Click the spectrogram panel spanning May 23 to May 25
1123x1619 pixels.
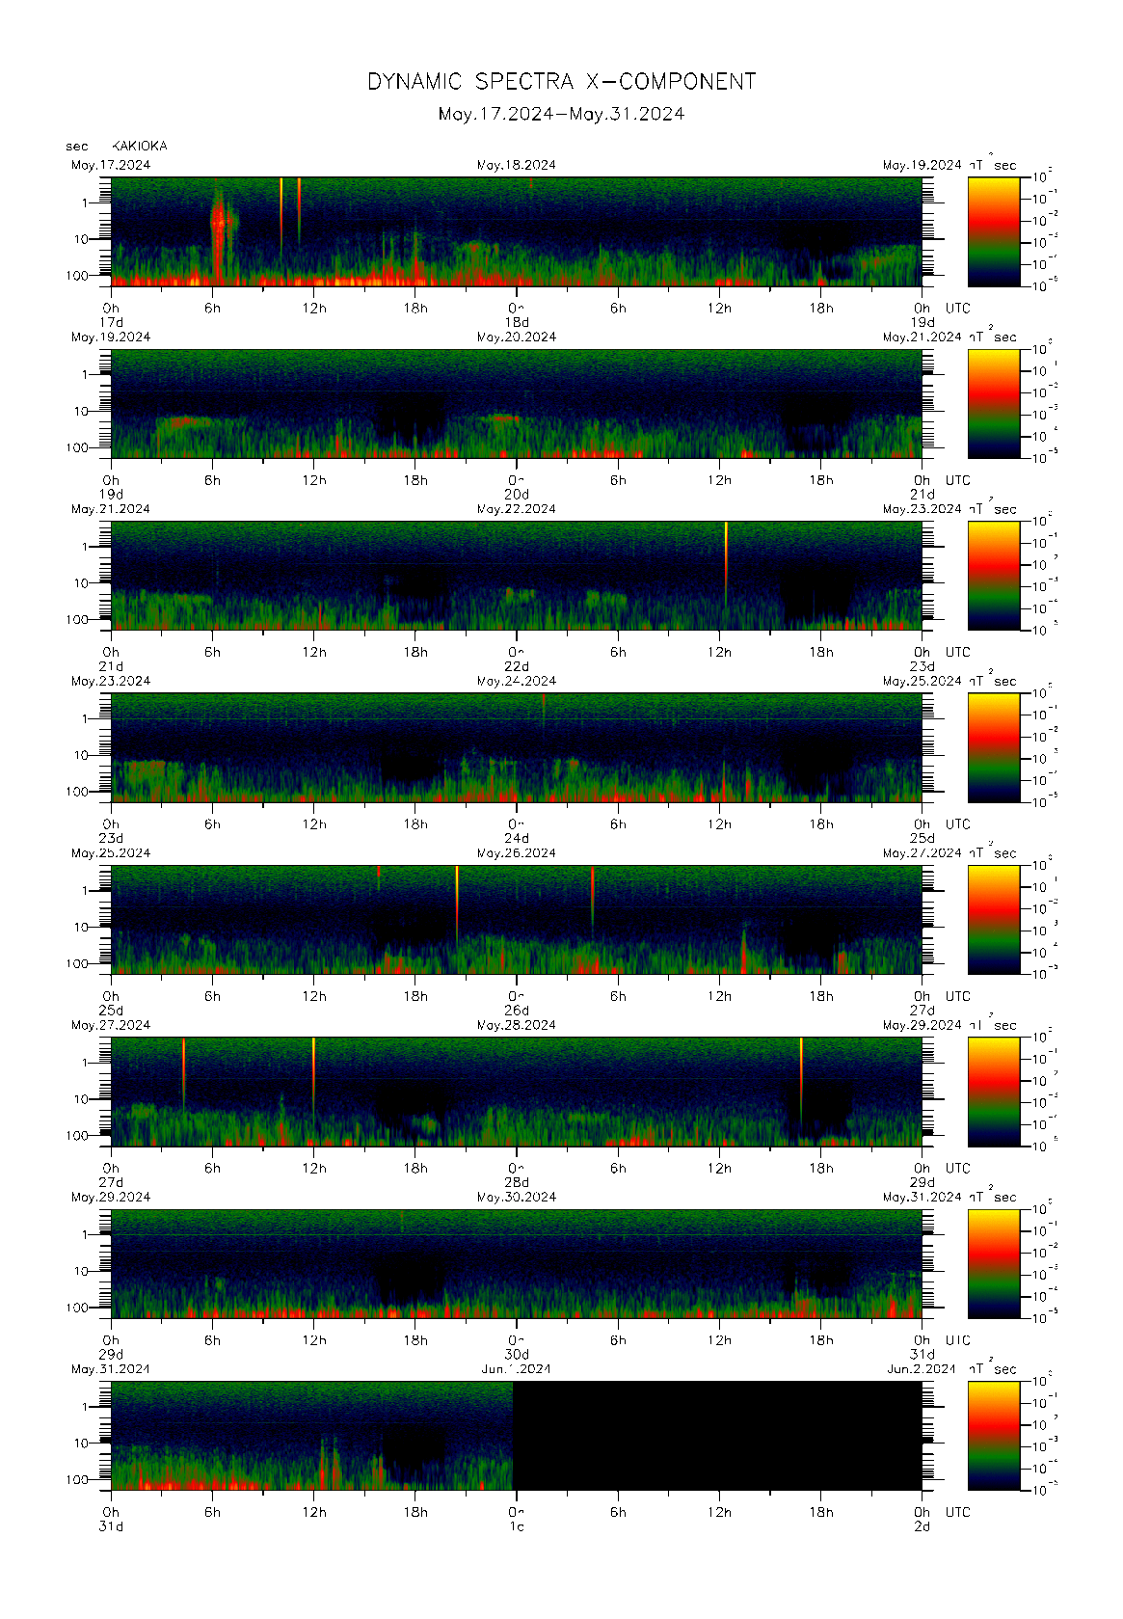517,747
